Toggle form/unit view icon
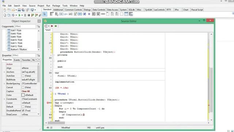Viewport: 234px width, 132px height. 28,10
